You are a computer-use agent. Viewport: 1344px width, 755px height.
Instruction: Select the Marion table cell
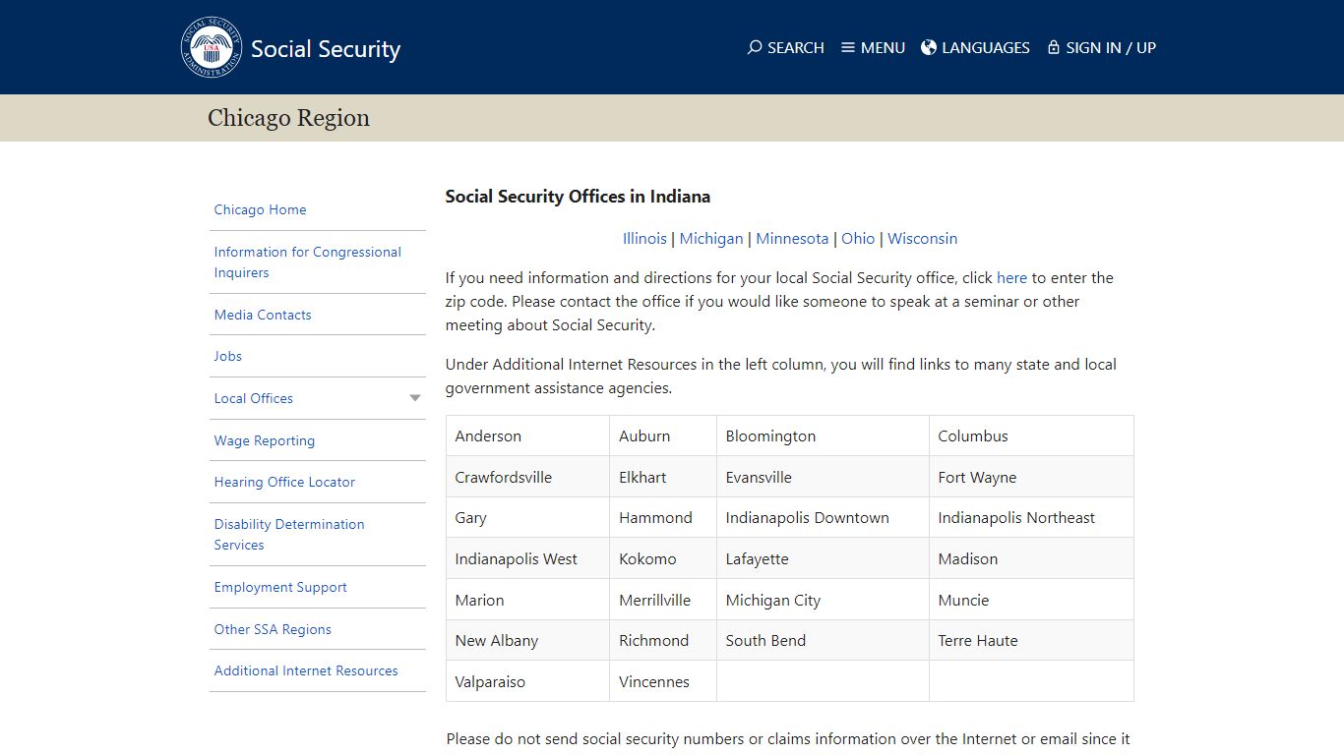tap(527, 600)
